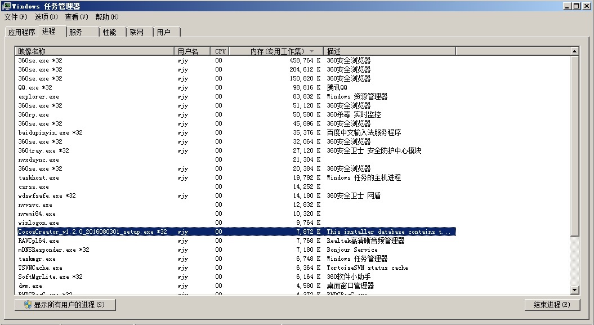Click the Bonjour Service description
This screenshot has height=325, width=594.
pos(352,250)
